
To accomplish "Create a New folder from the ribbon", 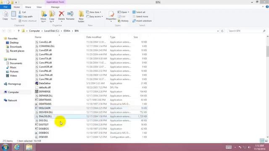I will [81, 17].
